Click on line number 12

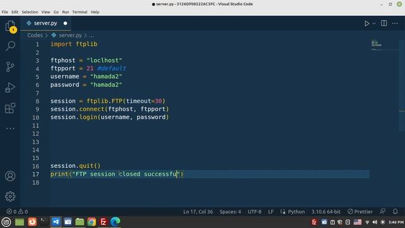[x=35, y=134]
